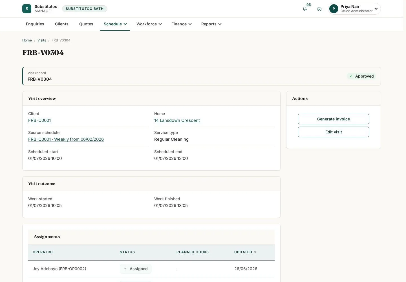
Task: Open the Clients tab
Action: tap(62, 24)
